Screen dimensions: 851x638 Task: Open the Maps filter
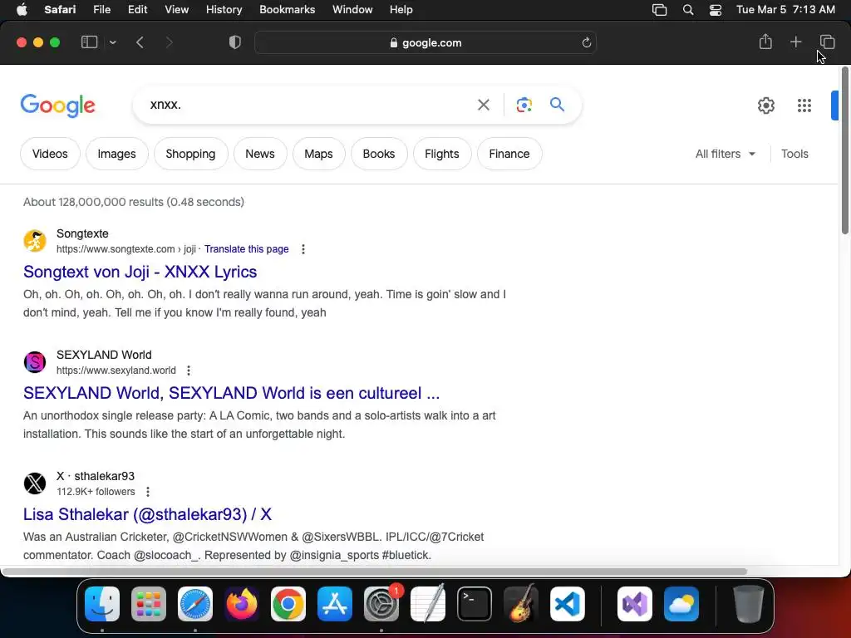(318, 154)
